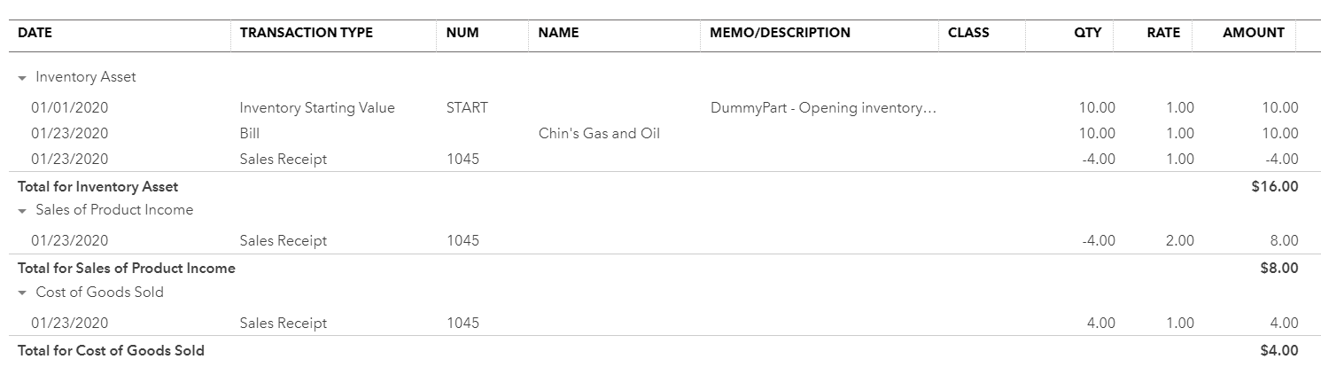The image size is (1321, 367).
Task: Click the AMOUNT column header
Action: 1253,33
